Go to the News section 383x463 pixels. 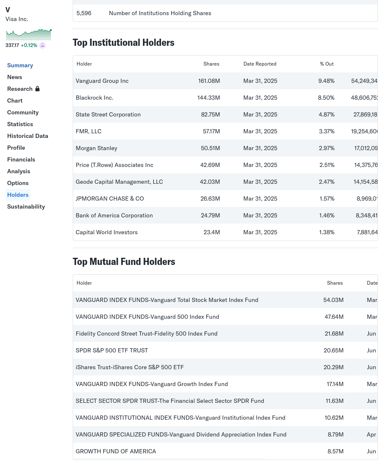tap(14, 77)
